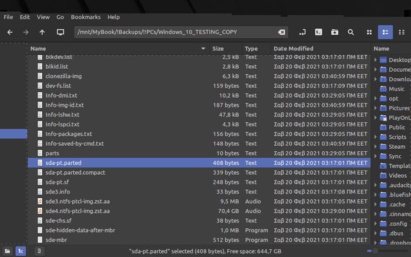Show tree view in the sidebar
The image size is (411, 257).
coord(21,251)
